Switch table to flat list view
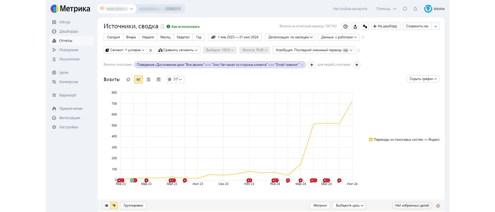Screen dimensions: 495x212 click(x=106, y=206)
